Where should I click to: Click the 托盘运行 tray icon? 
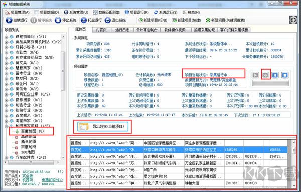[x=84, y=20]
